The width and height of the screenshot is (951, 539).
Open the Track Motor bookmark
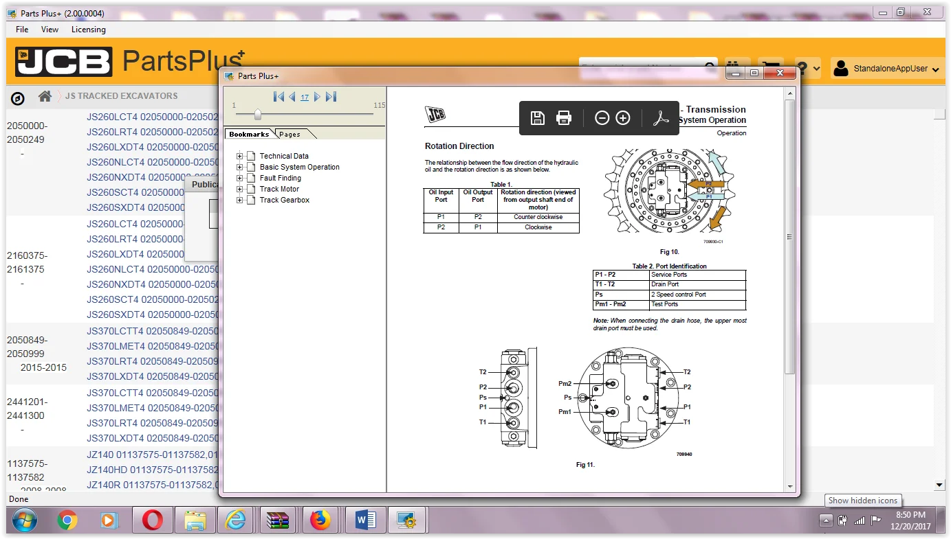point(279,189)
